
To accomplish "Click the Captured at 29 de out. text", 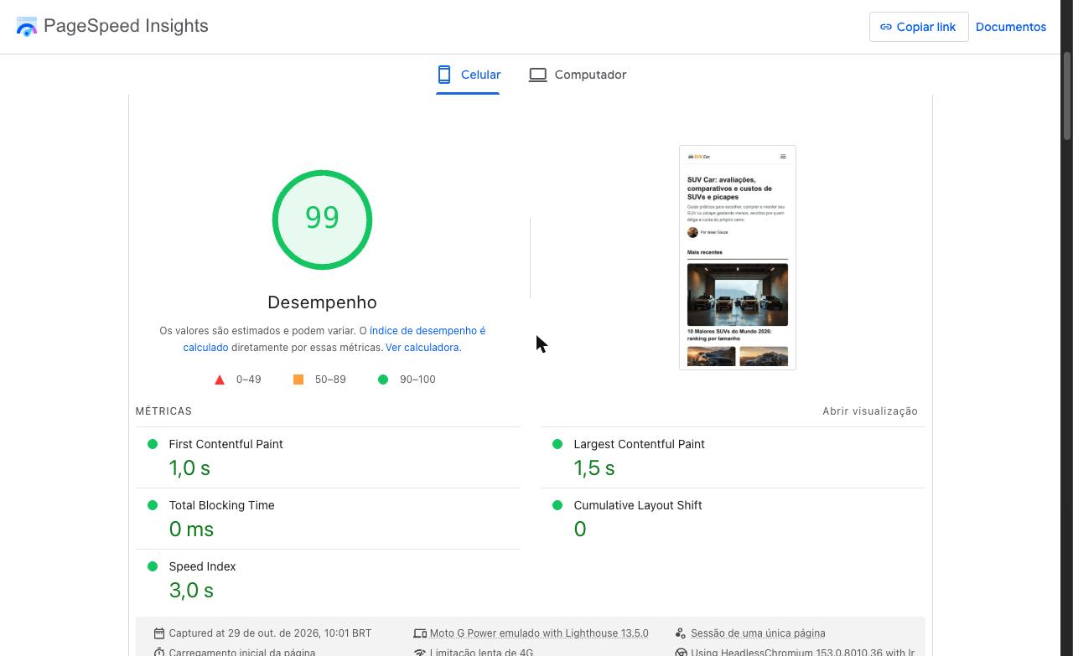I will point(270,633).
